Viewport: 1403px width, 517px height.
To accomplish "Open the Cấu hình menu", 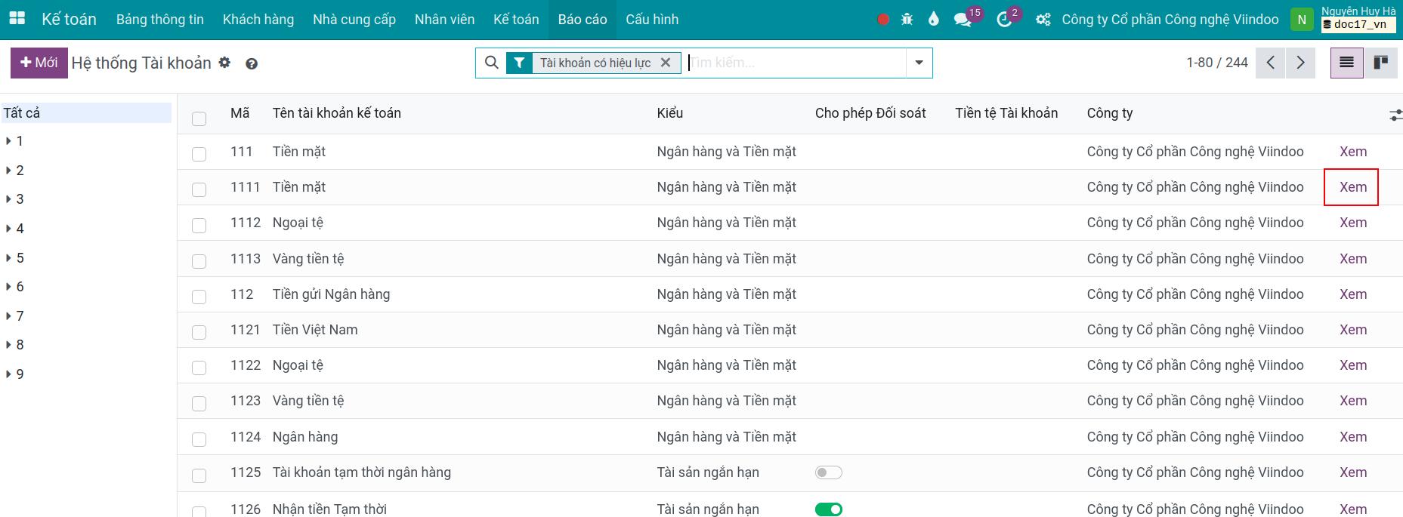I will [x=652, y=20].
